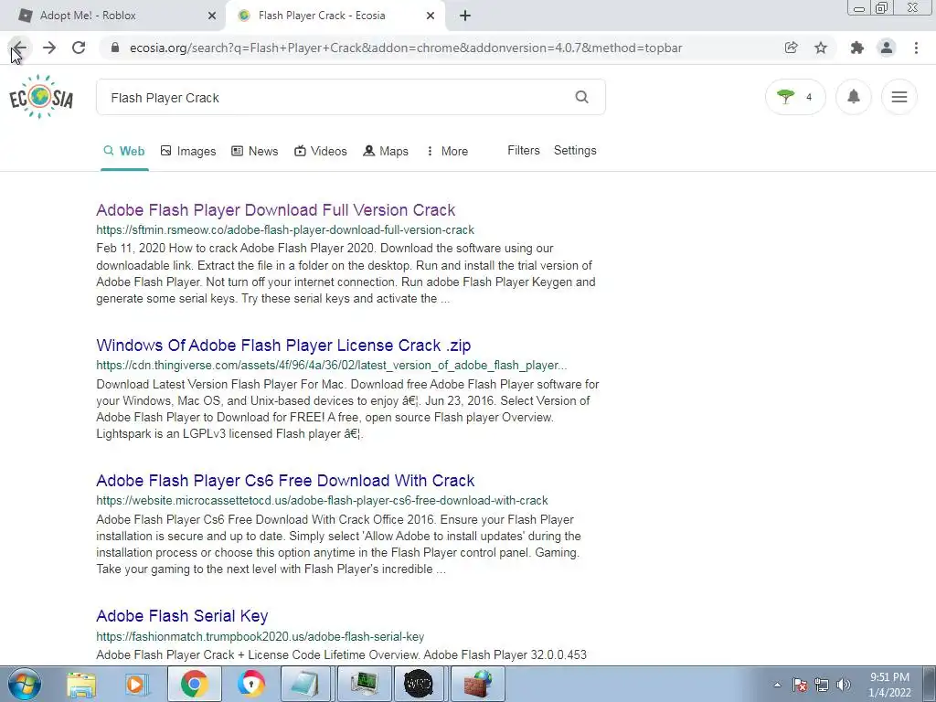The width and height of the screenshot is (936, 702).
Task: Open Windows Explorer from the taskbar
Action: [80, 684]
